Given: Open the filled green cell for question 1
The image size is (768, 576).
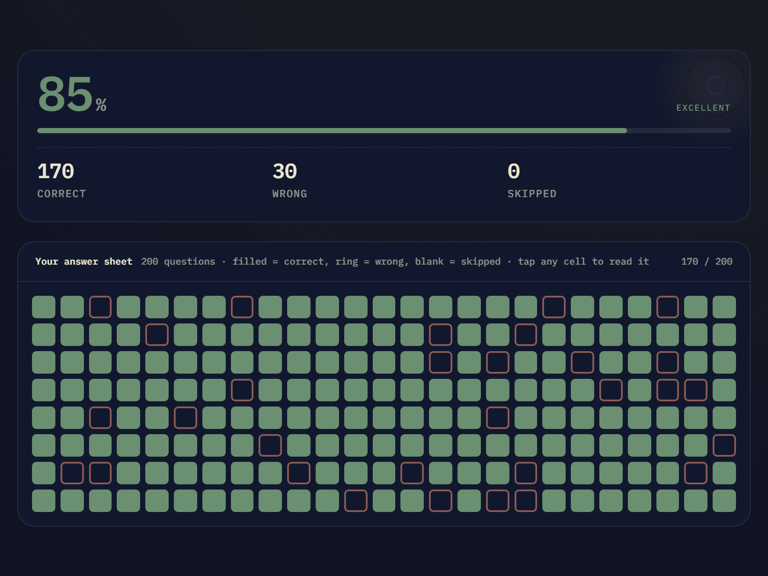Looking at the screenshot, I should coord(44,307).
